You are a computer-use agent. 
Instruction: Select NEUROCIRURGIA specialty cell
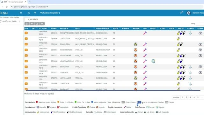[103, 50]
